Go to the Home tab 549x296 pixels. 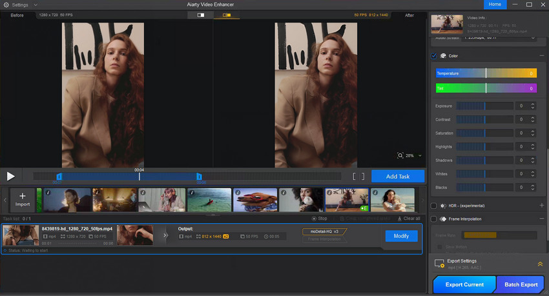(x=495, y=5)
